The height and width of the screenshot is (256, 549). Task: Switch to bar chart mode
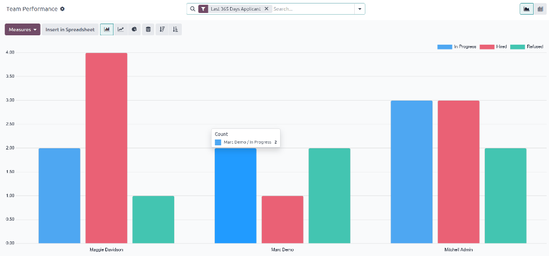click(x=107, y=29)
